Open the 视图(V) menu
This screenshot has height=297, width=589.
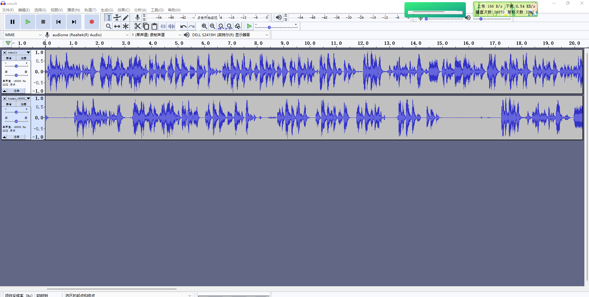57,10
